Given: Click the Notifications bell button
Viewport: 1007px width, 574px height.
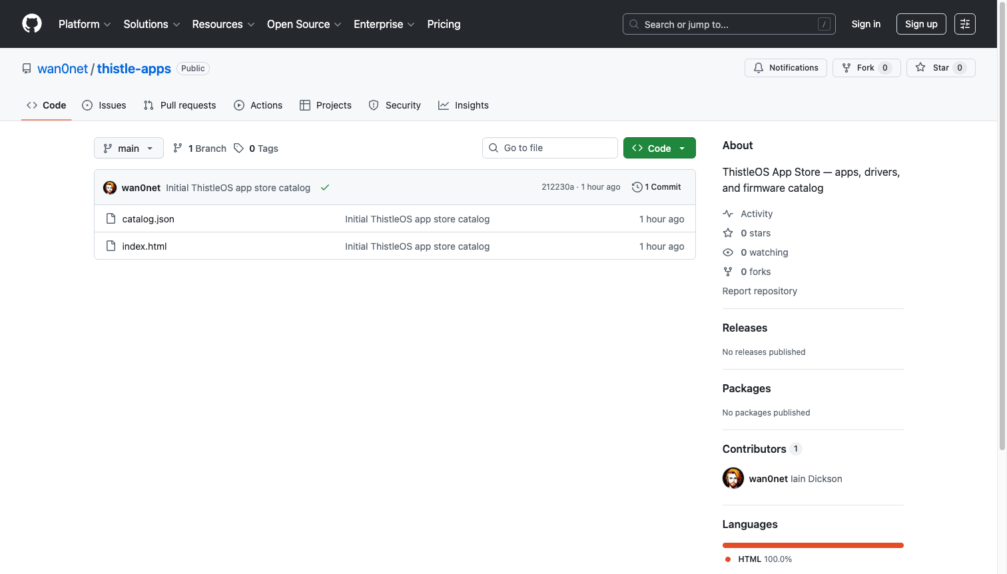Looking at the screenshot, I should [785, 68].
